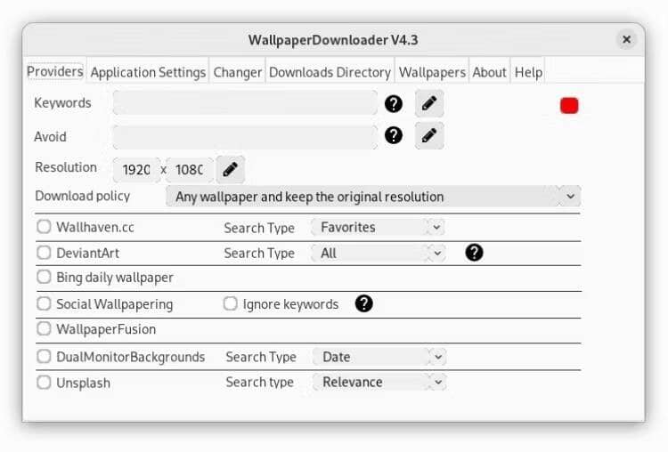Open Wallhaven.cc Search Type dropdown showing Favorites

click(378, 227)
